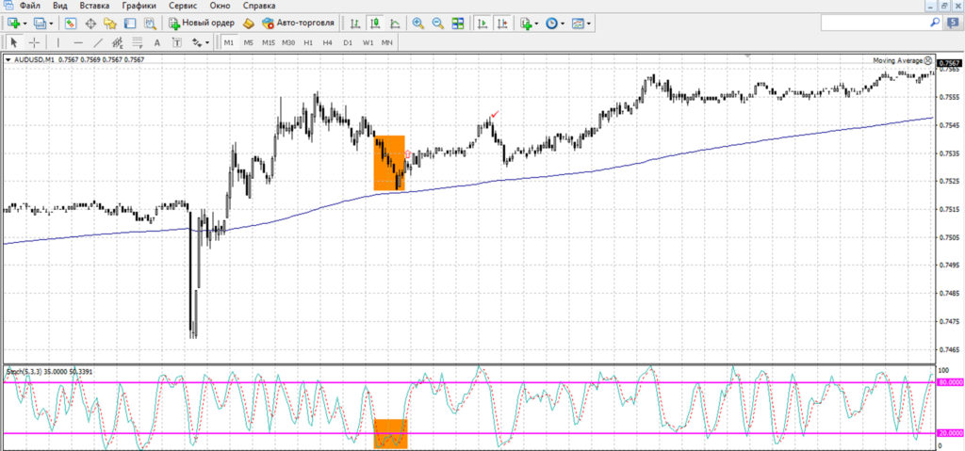The width and height of the screenshot is (965, 451).
Task: Click the Авто-торговля button
Action: [x=298, y=24]
